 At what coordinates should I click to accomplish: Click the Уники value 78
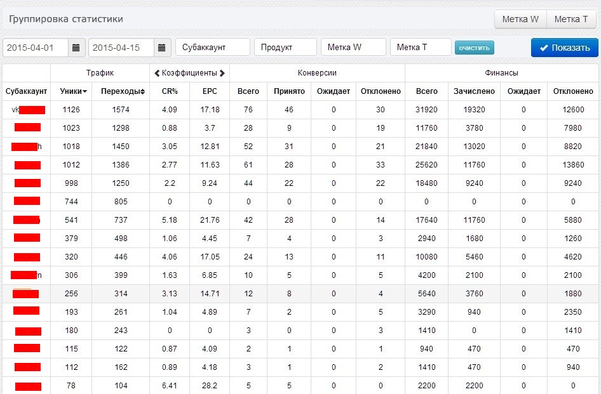coord(71,386)
